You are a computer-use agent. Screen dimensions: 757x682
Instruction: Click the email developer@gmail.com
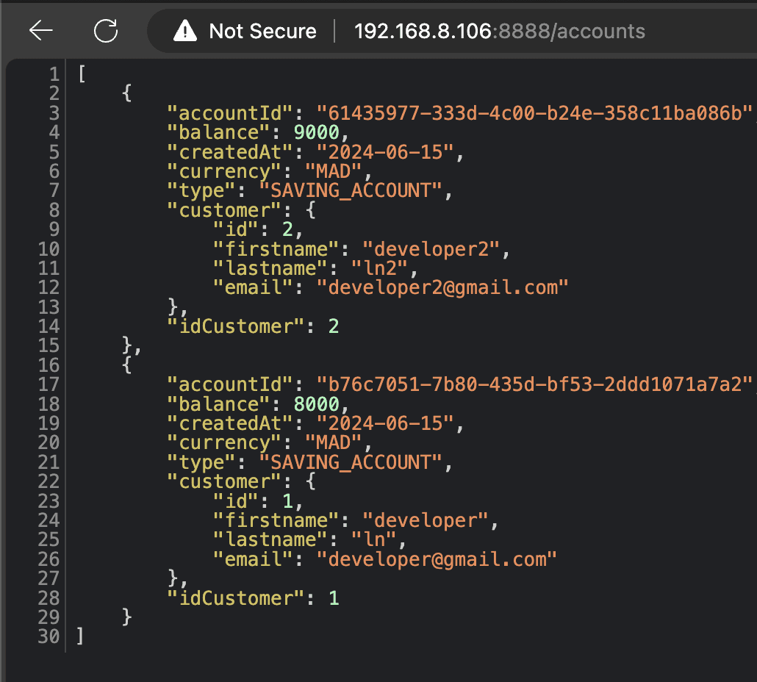pos(437,559)
